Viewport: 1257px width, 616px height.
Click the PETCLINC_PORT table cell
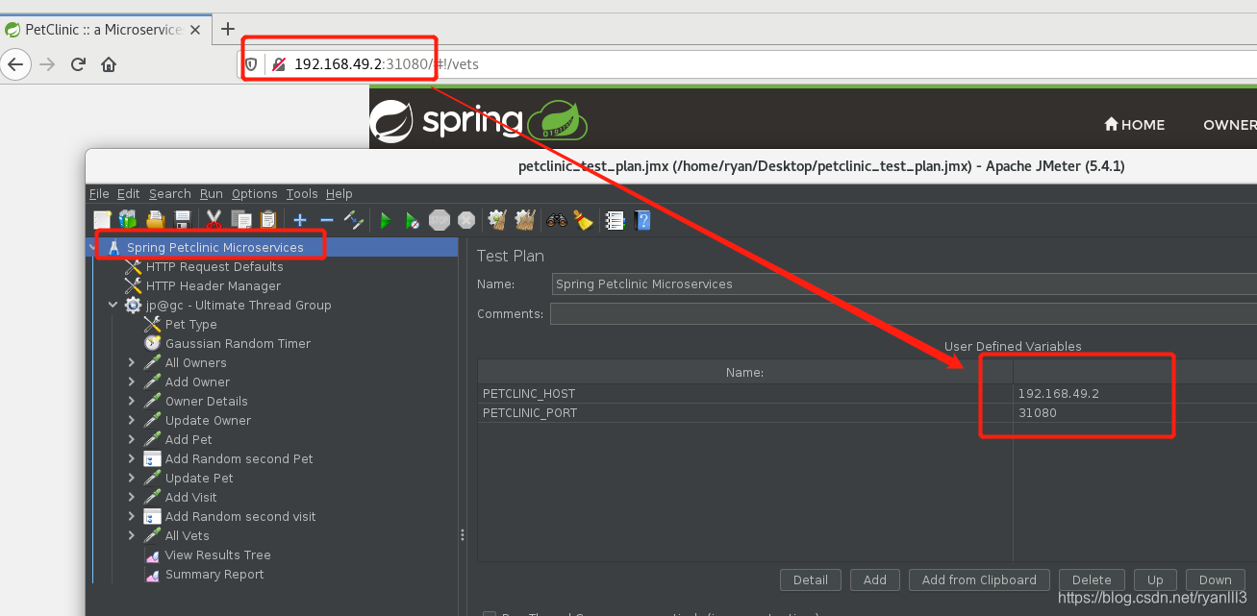click(744, 412)
